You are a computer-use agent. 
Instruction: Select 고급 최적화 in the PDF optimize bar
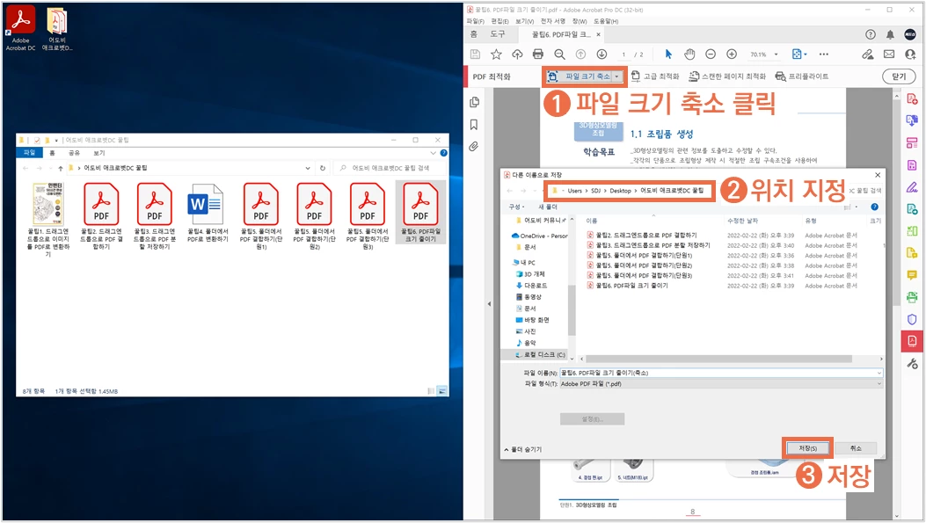[655, 76]
